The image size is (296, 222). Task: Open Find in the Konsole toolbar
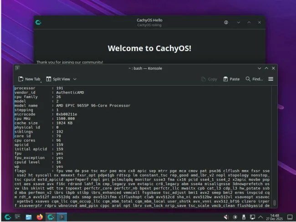click(254, 79)
